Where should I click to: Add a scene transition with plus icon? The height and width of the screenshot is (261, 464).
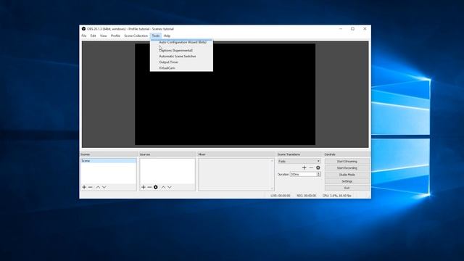(x=304, y=167)
